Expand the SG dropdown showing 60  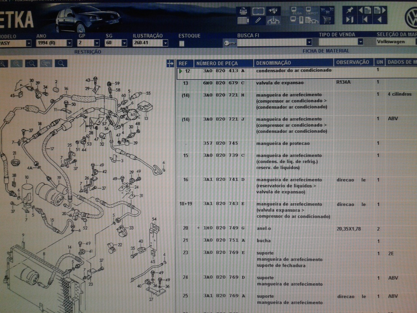124,43
